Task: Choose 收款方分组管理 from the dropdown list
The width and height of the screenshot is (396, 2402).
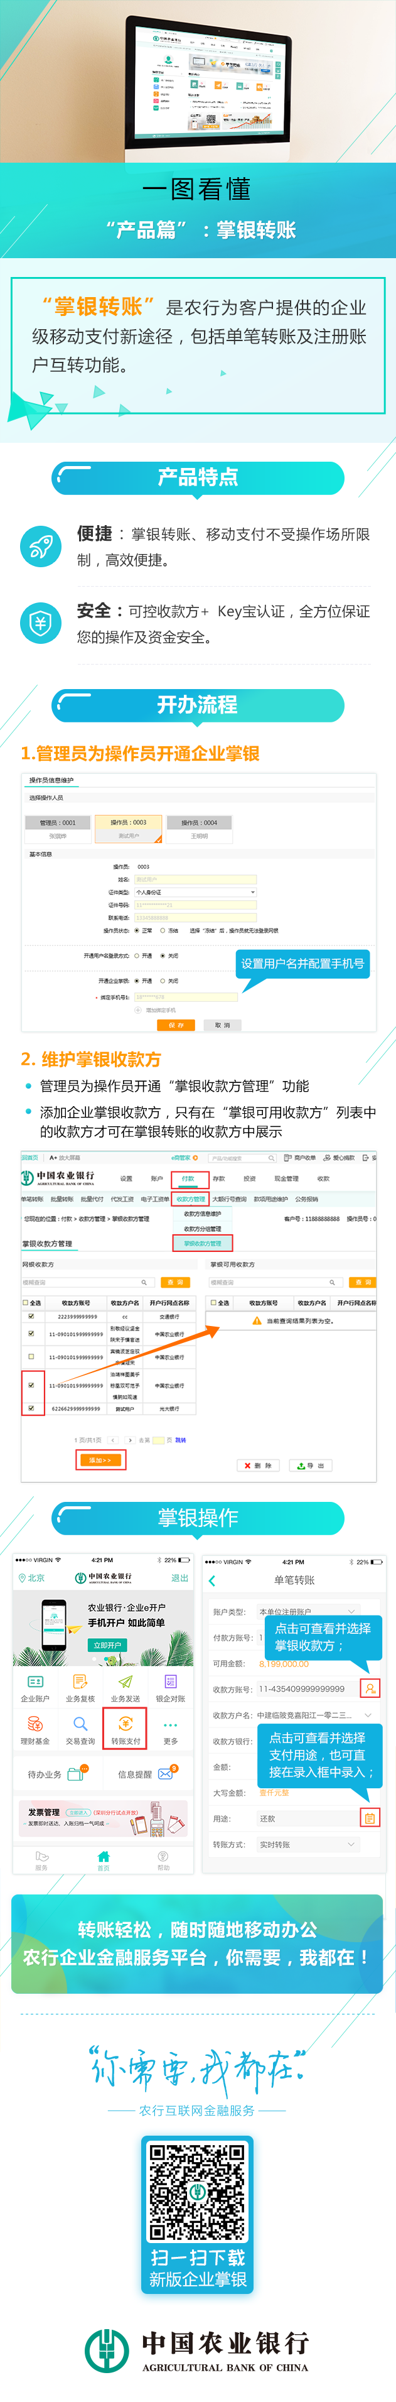Action: (202, 1228)
